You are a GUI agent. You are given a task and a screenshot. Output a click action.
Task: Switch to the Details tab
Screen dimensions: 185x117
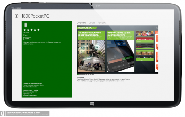point(92,23)
